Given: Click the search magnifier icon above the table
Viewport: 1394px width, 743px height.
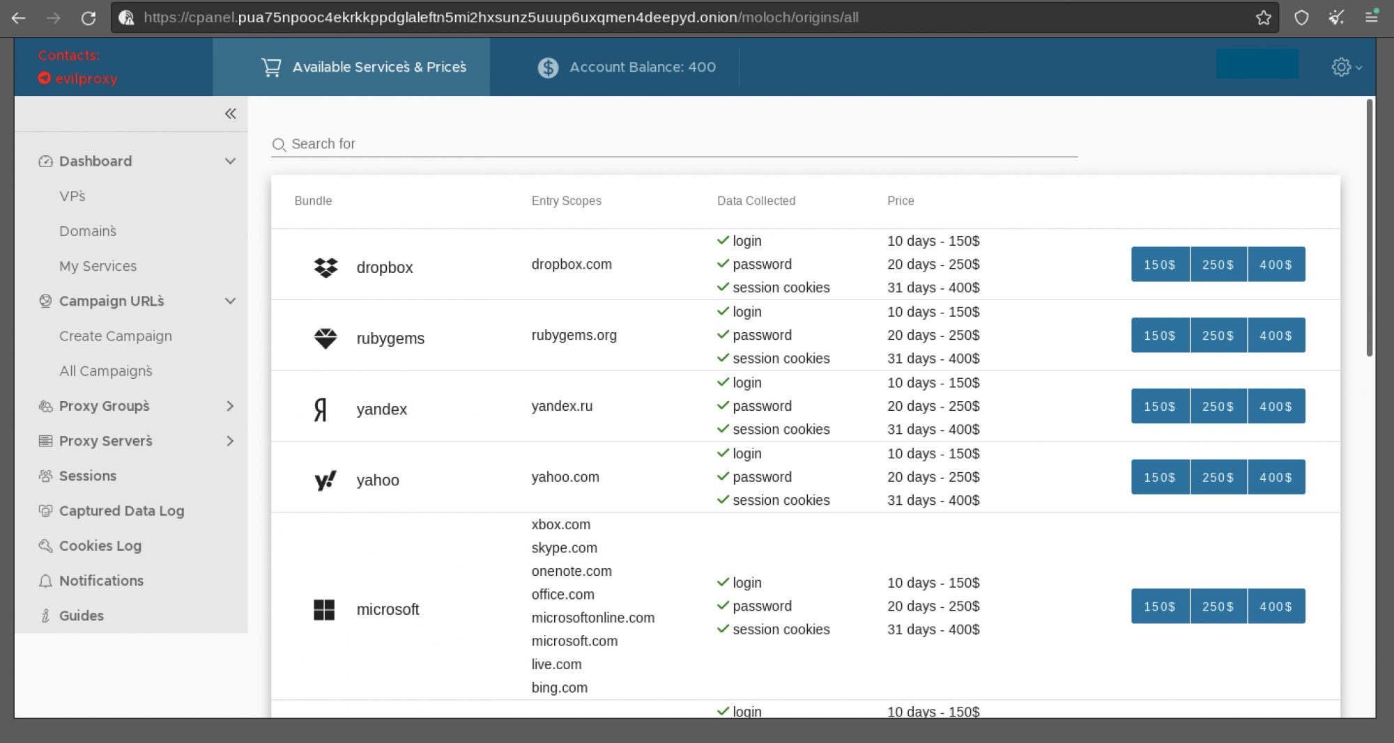Looking at the screenshot, I should (x=279, y=145).
